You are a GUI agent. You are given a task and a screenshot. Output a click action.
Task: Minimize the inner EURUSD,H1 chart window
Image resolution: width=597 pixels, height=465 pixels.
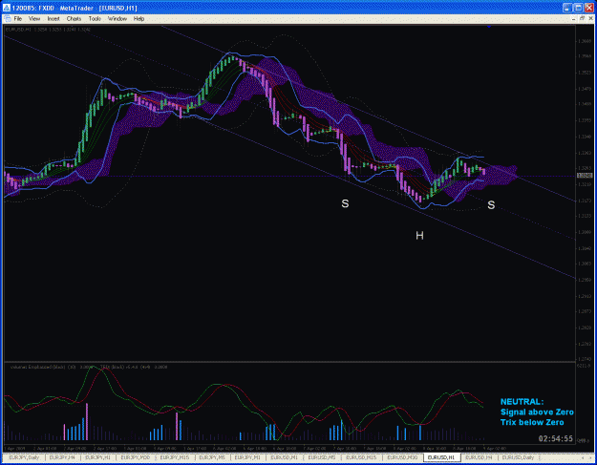click(573, 19)
